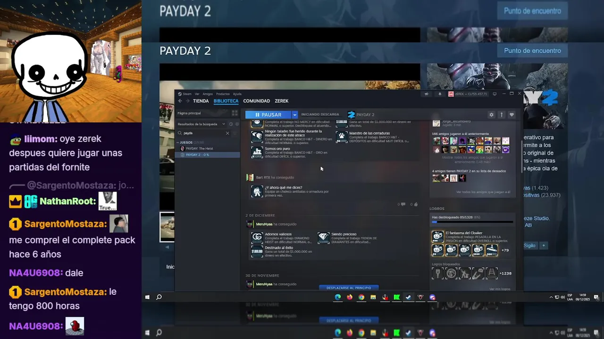Toggle PAYDAY 2 favorite heart icon
Image resolution: width=604 pixels, height=339 pixels.
click(x=512, y=114)
